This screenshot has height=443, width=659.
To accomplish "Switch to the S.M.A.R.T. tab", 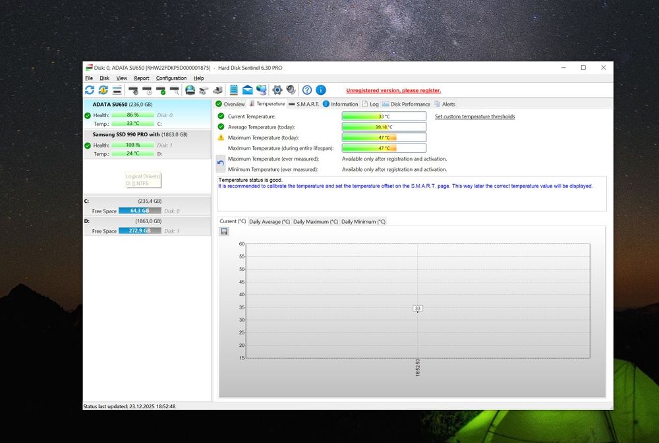I will point(304,104).
